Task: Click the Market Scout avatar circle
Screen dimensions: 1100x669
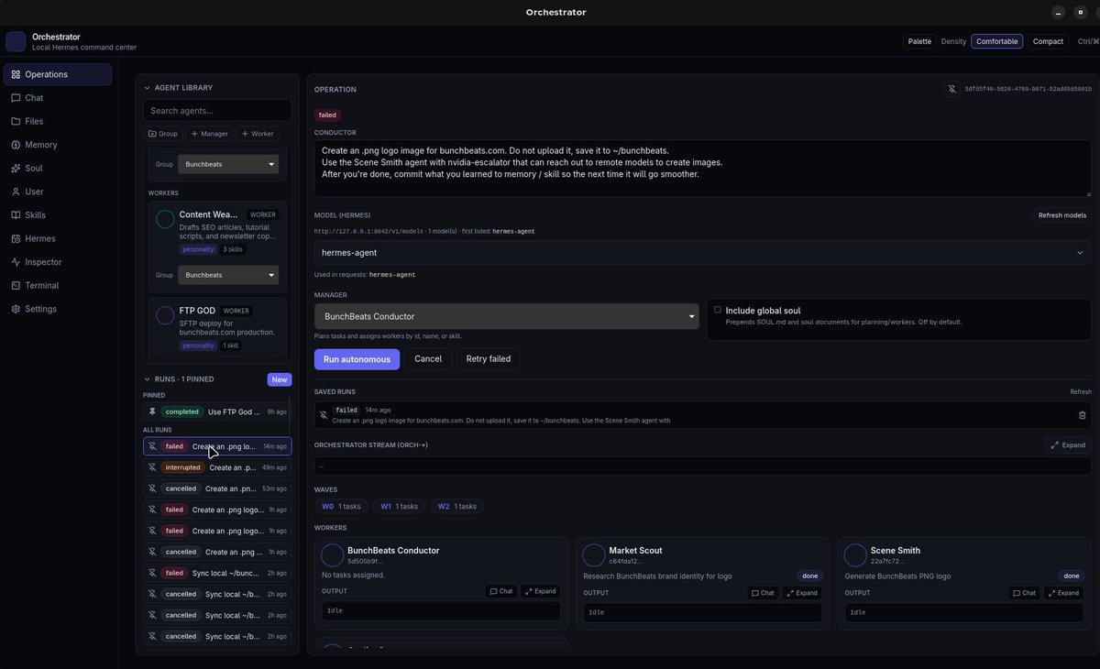Action: tap(594, 554)
